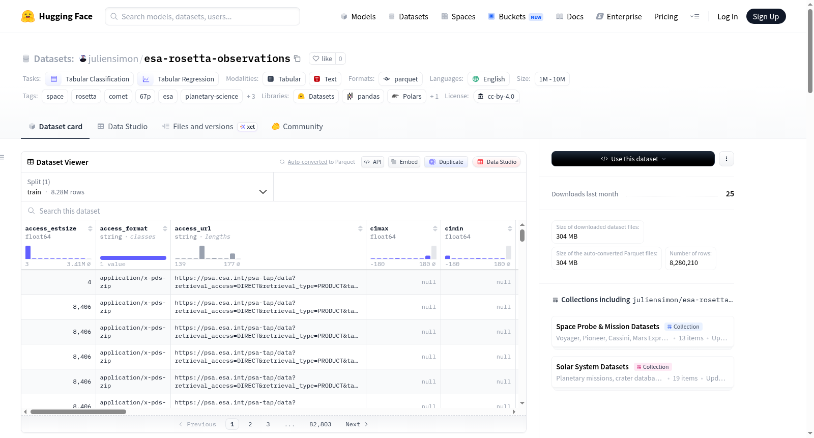Copy dataset name with the copy icon

[x=298, y=59]
